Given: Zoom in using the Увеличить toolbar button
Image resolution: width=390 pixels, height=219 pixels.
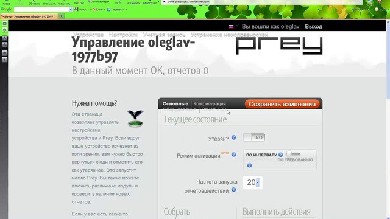Looking at the screenshot, I should [64, 2].
